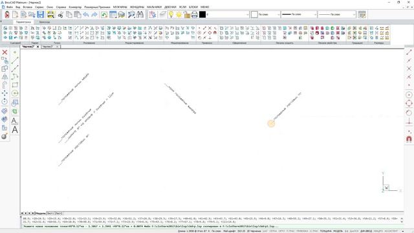
Task: Open the МУЖЧИНЫ menu
Action: coord(120,7)
